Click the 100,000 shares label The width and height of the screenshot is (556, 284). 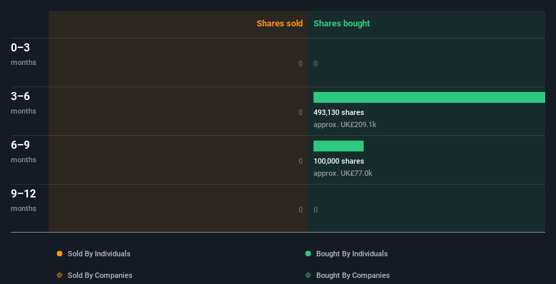pyautogui.click(x=339, y=161)
